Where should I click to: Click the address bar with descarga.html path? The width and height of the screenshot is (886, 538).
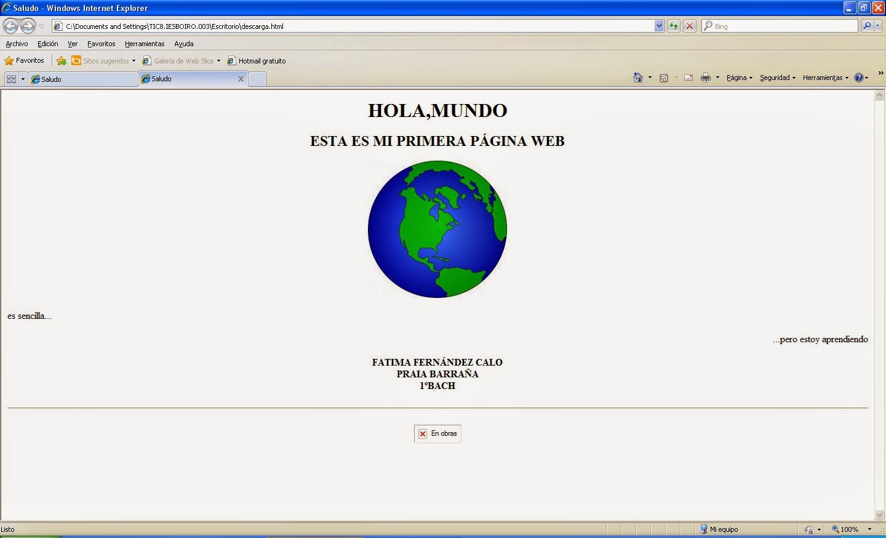353,26
